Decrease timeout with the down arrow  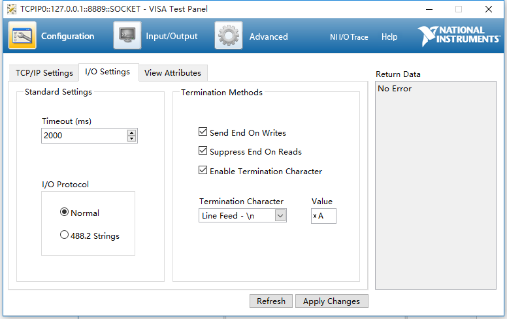click(132, 139)
